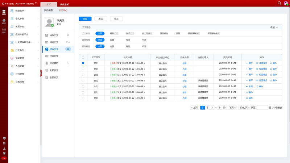Open the 10条/页 page size dropdown
This screenshot has width=290, height=163.
pyautogui.click(x=244, y=108)
